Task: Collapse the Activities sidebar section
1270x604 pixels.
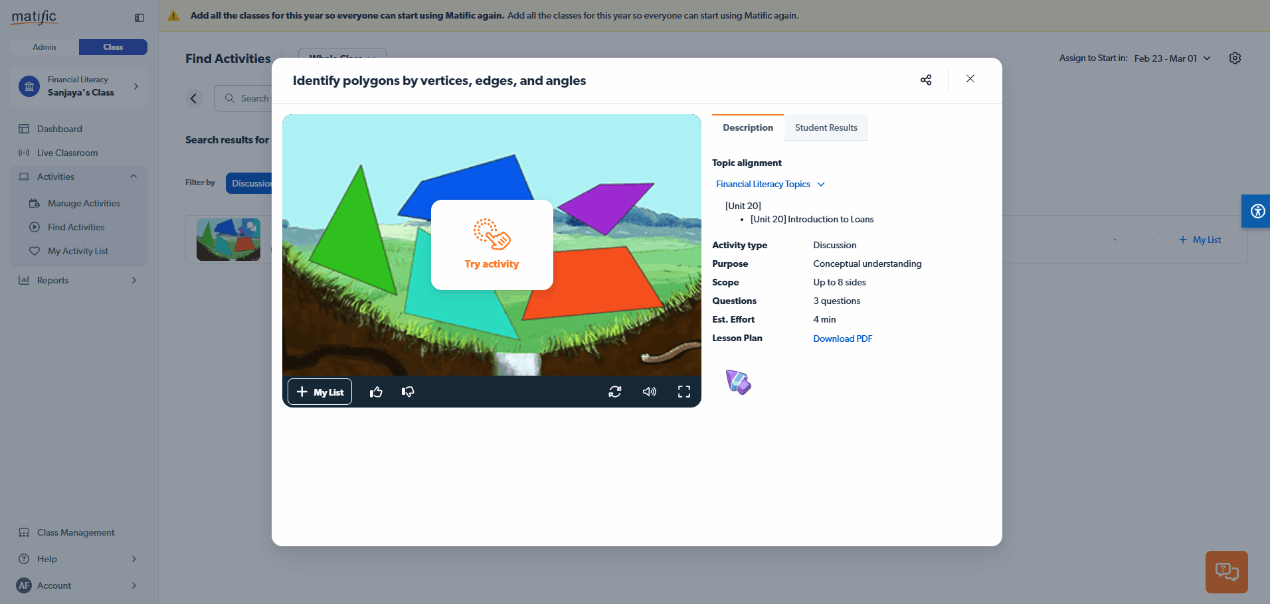Action: tap(134, 177)
